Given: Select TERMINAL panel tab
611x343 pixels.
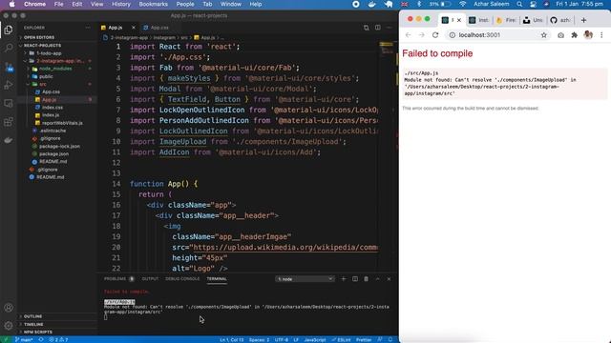Looking at the screenshot, I should tap(217, 279).
